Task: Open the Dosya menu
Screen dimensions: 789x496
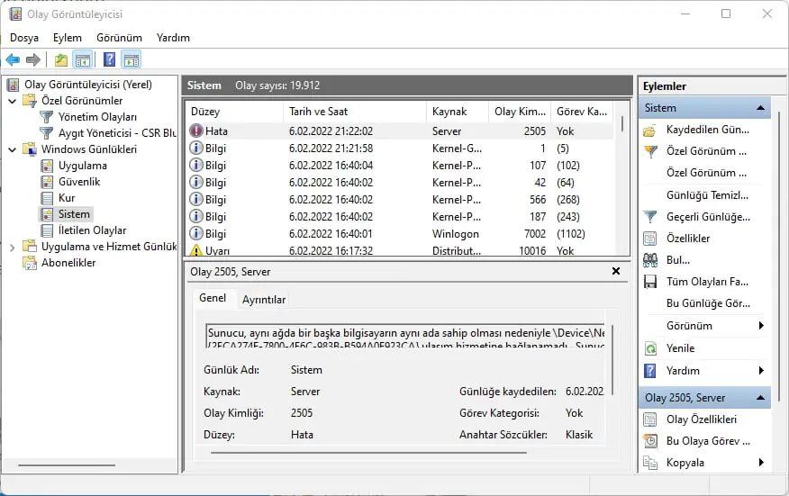Action: pos(24,38)
